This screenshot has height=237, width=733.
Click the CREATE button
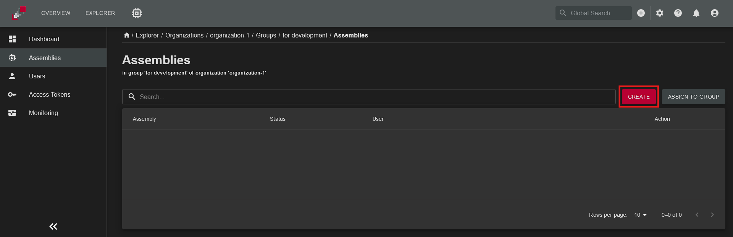click(639, 97)
